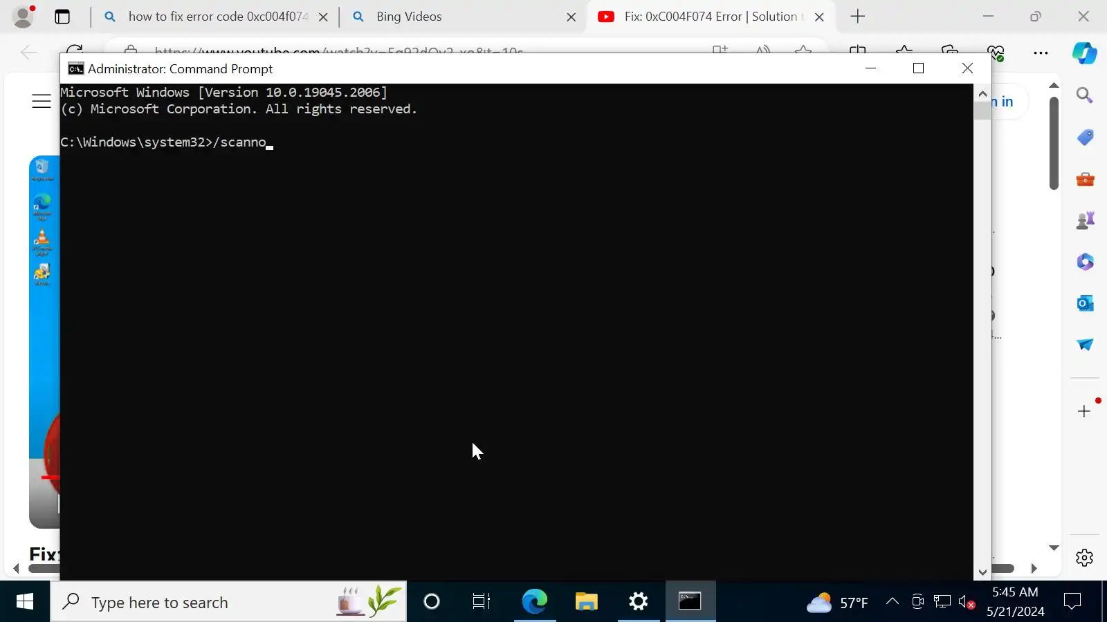
Task: Open Edge sidebar settings gear
Action: pyautogui.click(x=1084, y=558)
